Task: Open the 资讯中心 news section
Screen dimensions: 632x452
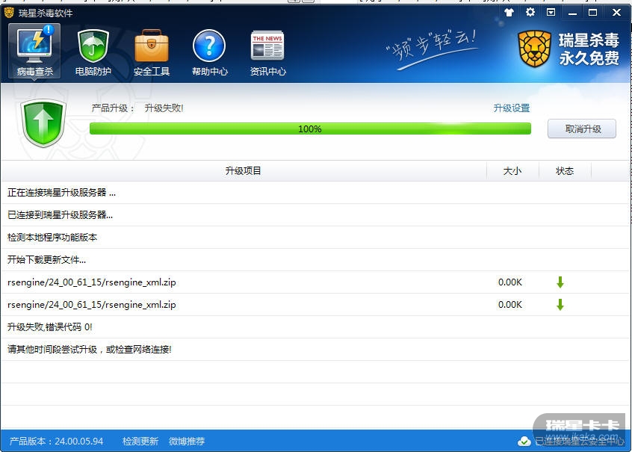Action: pyautogui.click(x=267, y=52)
